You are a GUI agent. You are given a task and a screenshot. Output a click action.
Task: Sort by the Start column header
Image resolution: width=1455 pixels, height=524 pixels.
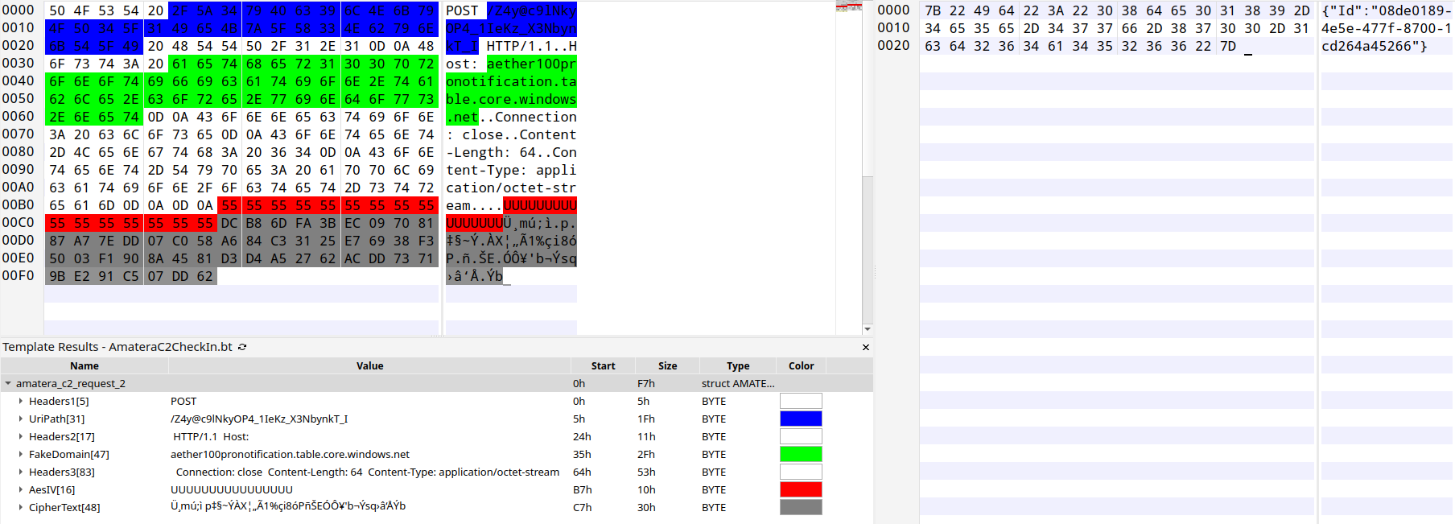(603, 366)
